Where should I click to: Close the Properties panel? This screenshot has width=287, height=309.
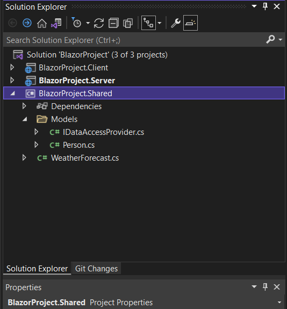point(277,287)
